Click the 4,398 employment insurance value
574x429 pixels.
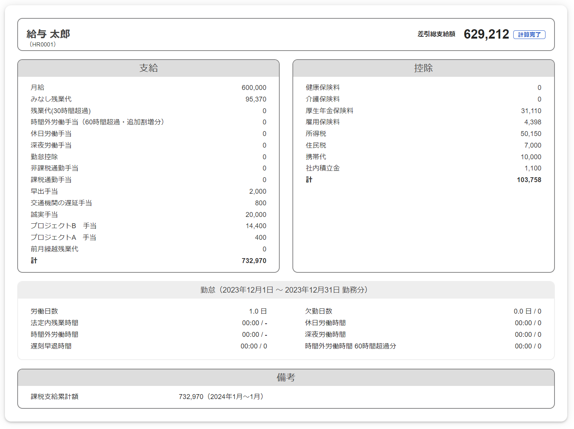[533, 122]
